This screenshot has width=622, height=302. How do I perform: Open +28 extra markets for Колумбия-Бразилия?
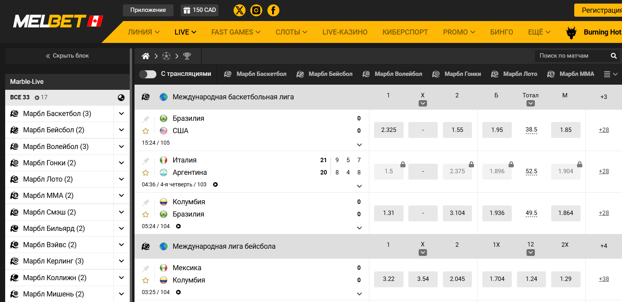click(604, 213)
